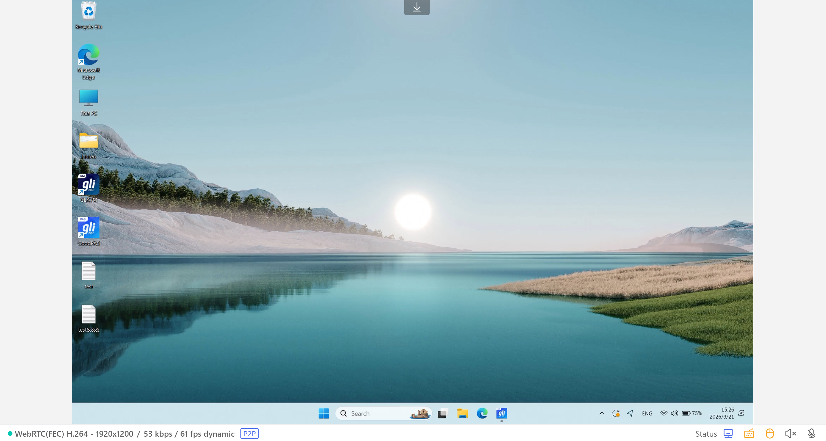Select the lauren folder on desktop
826x441 pixels.
(89, 146)
